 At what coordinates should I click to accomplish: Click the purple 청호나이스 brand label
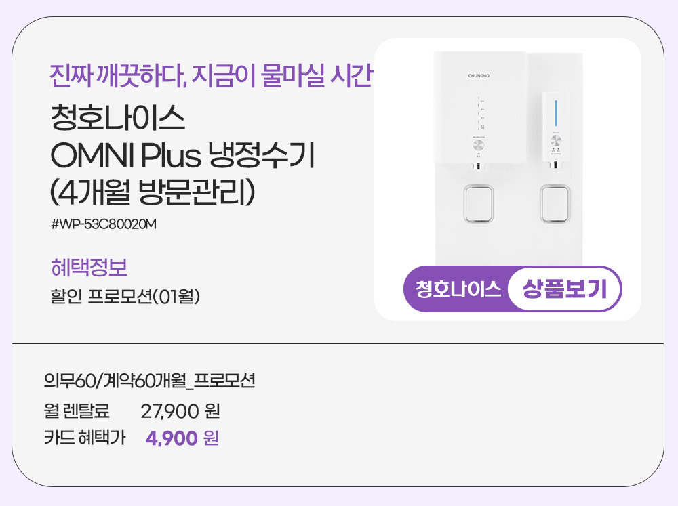[458, 289]
